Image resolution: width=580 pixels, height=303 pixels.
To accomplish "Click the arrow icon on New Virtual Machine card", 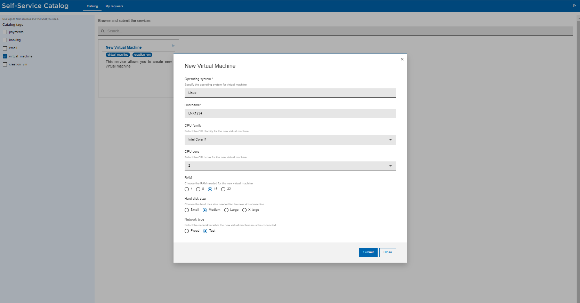I will [x=173, y=46].
